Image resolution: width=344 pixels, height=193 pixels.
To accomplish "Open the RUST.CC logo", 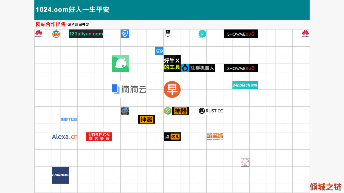I will [211, 111].
